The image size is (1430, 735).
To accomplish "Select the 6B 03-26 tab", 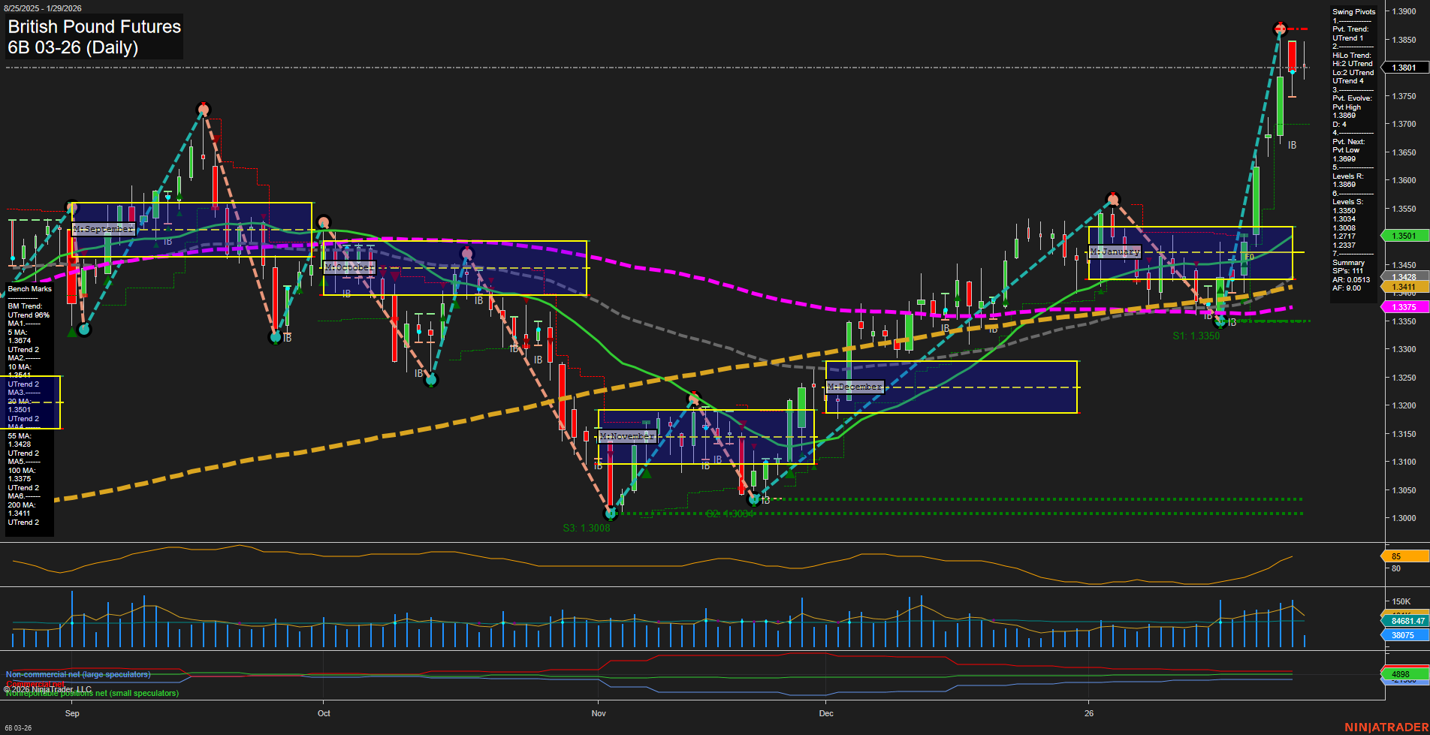I will coord(17,728).
